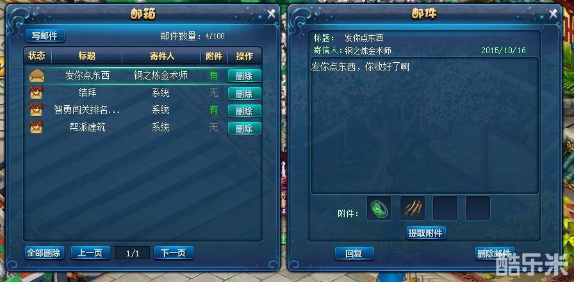
Task: Click the new mail icon beside 智勇闯关排名
Action: [37, 110]
